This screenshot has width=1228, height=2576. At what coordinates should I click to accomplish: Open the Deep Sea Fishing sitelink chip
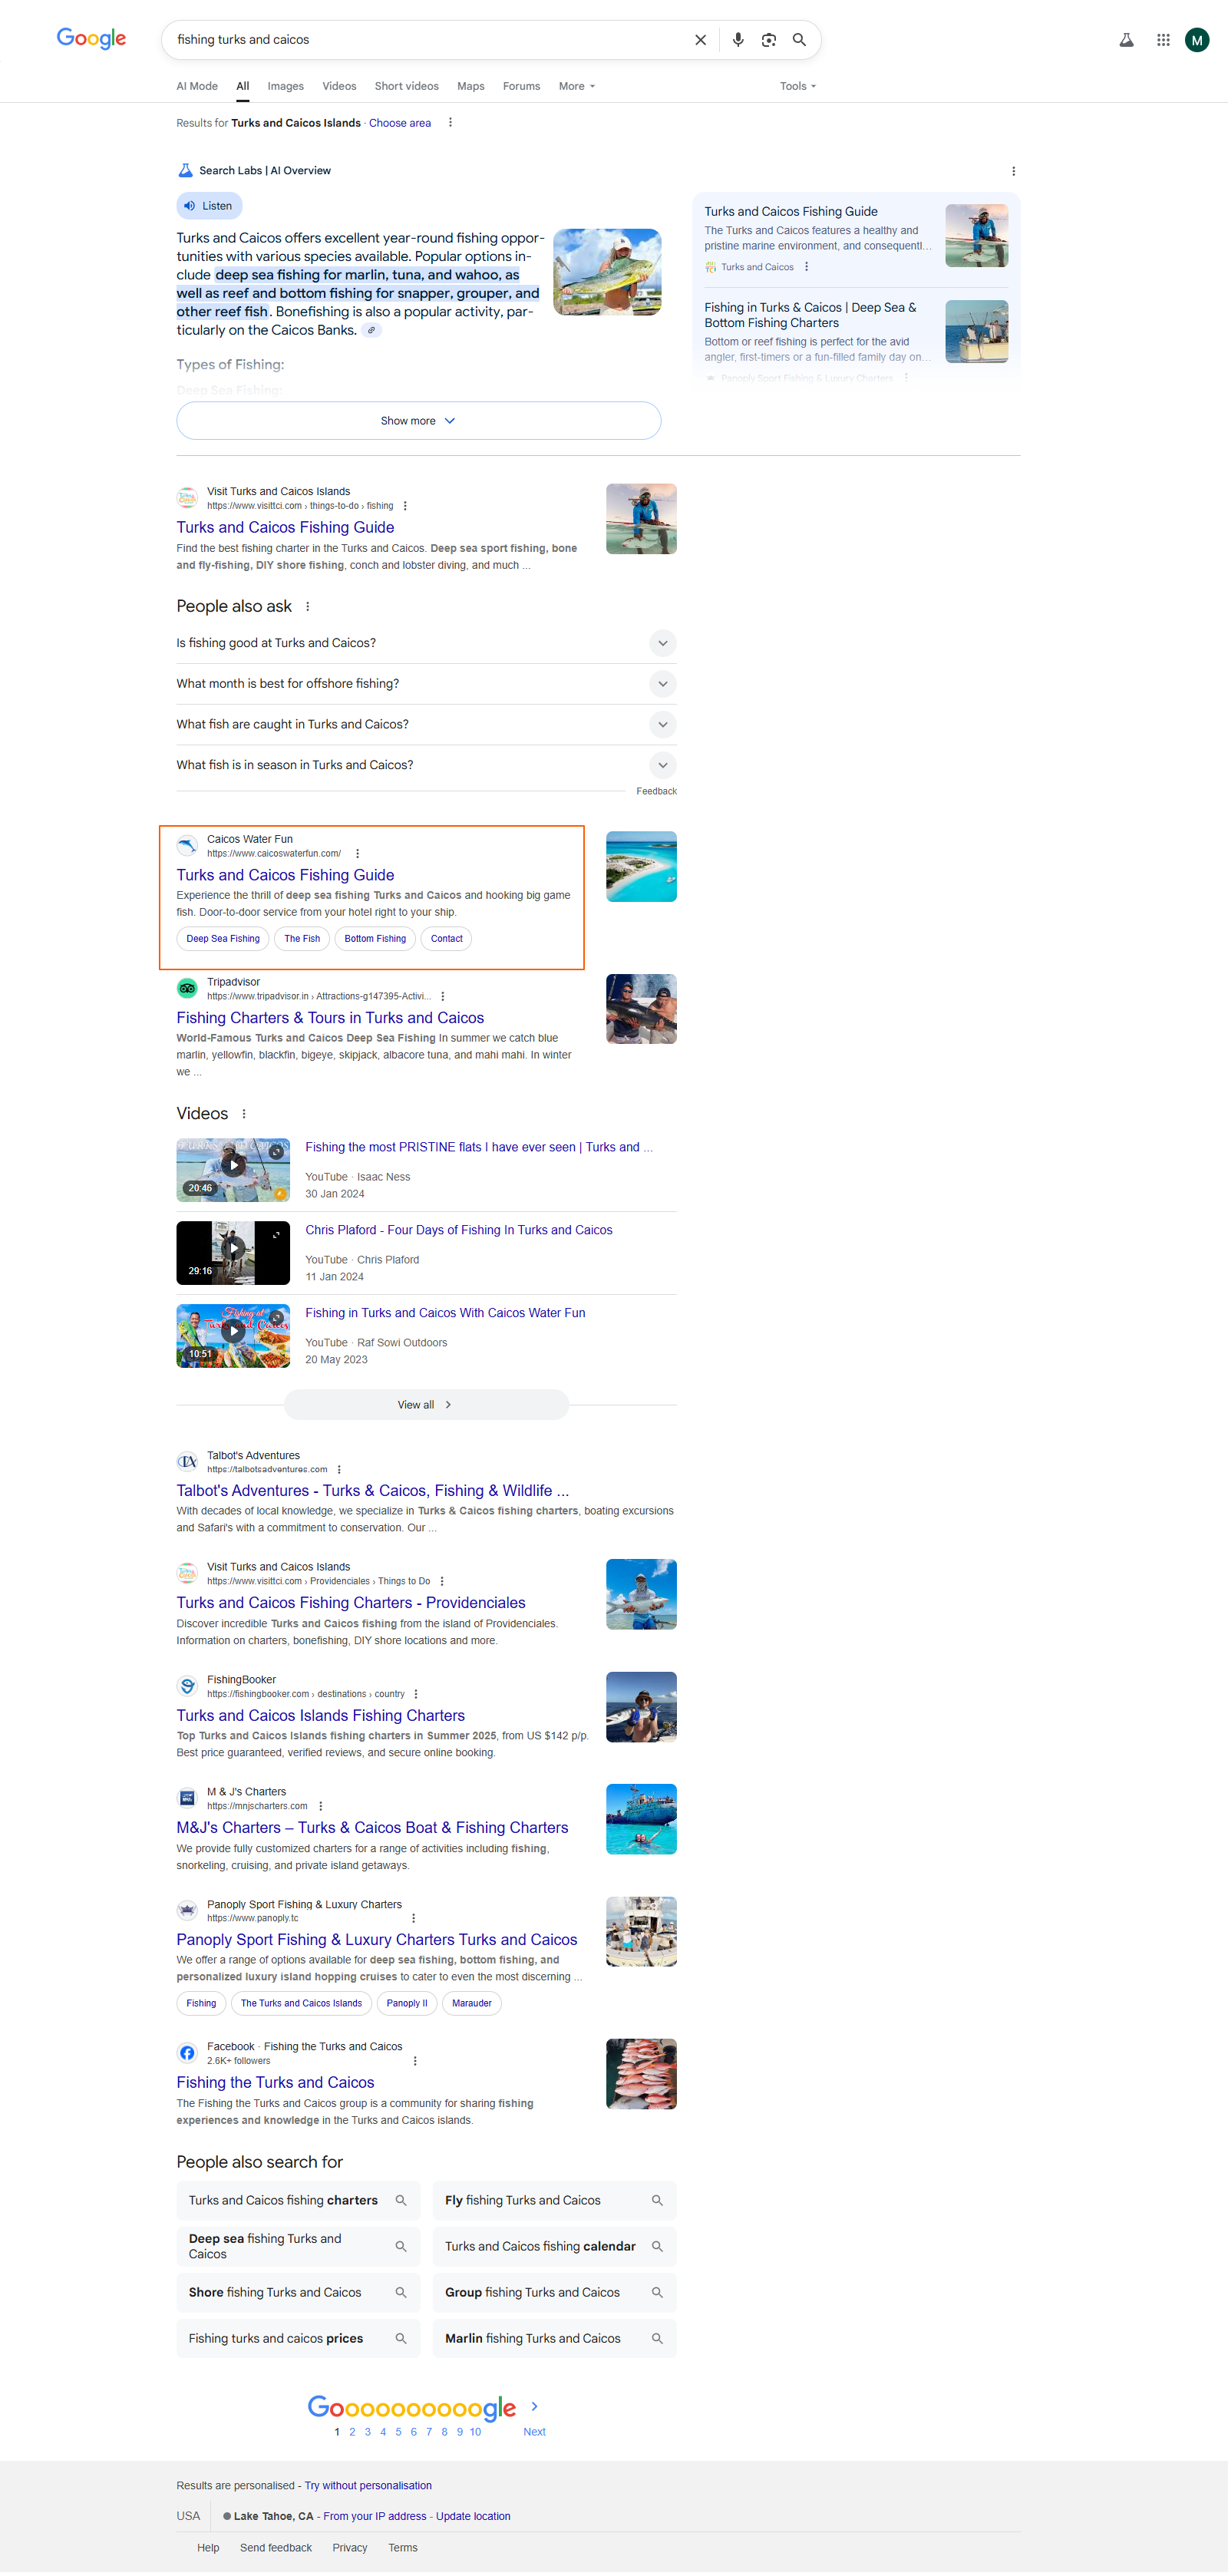(223, 939)
